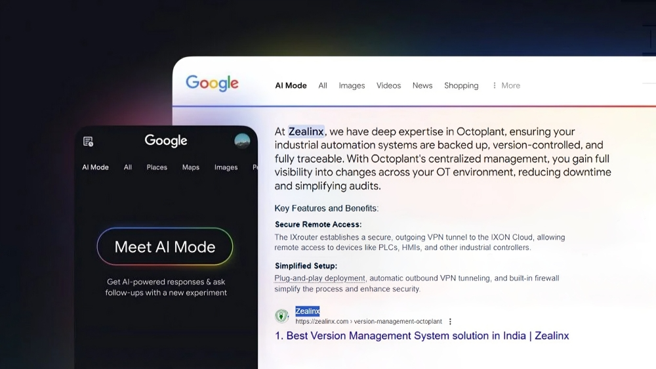This screenshot has width=656, height=369.
Task: Click the Key Features and Benefits heading
Action: click(326, 208)
